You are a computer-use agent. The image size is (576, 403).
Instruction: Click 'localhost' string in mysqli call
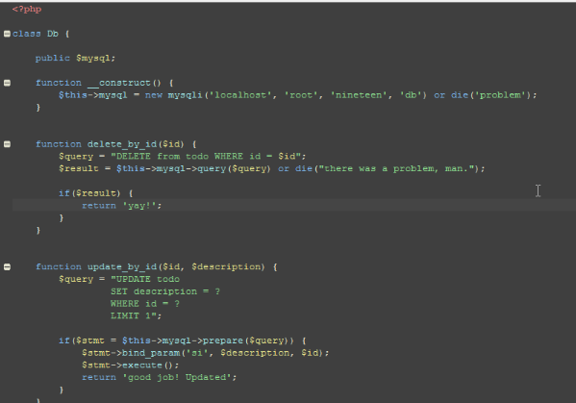click(x=240, y=95)
